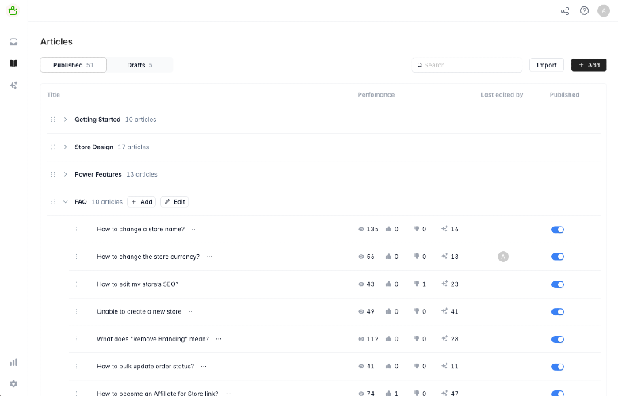Screen dimensions: 618x396
Task: Open 'How to bulk update order status?' article
Action: (146, 367)
